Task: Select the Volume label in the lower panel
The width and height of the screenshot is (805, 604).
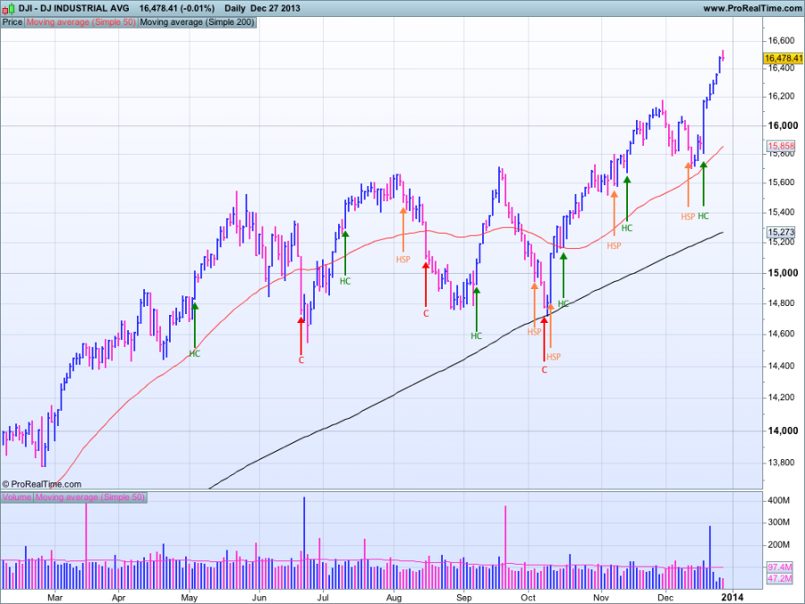Action: click(17, 498)
